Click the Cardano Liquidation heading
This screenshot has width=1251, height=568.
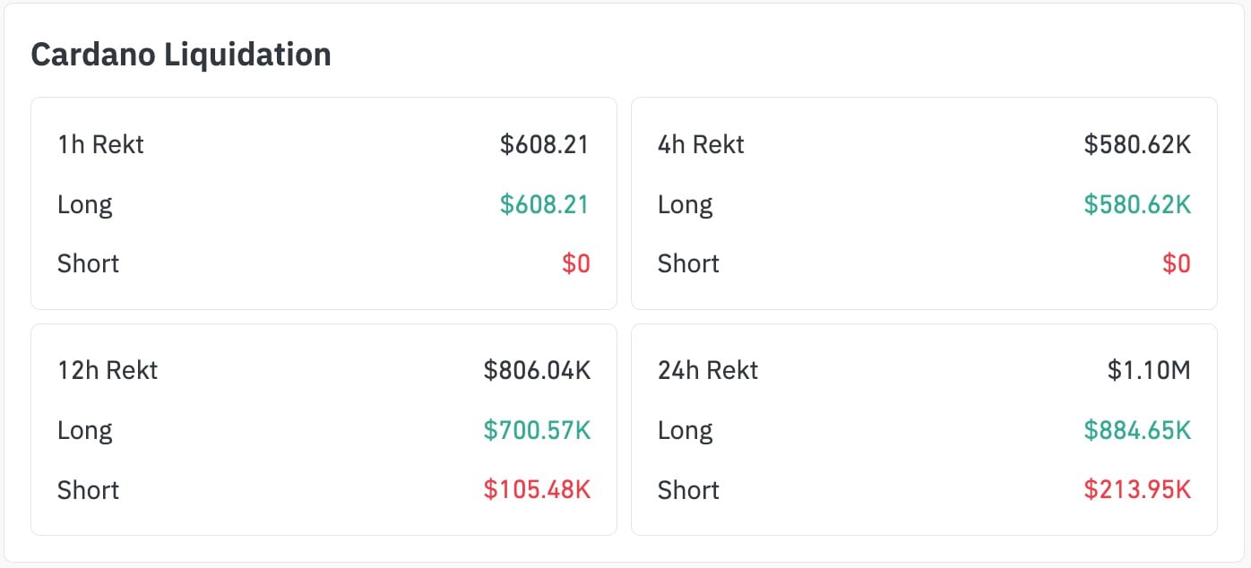(x=181, y=55)
